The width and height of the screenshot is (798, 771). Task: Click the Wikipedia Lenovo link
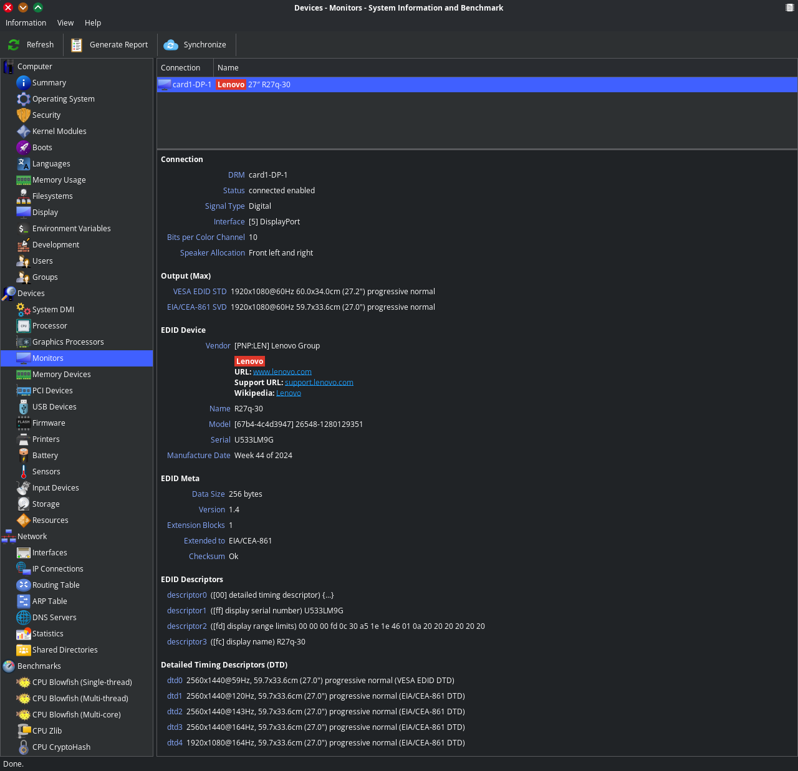click(288, 393)
